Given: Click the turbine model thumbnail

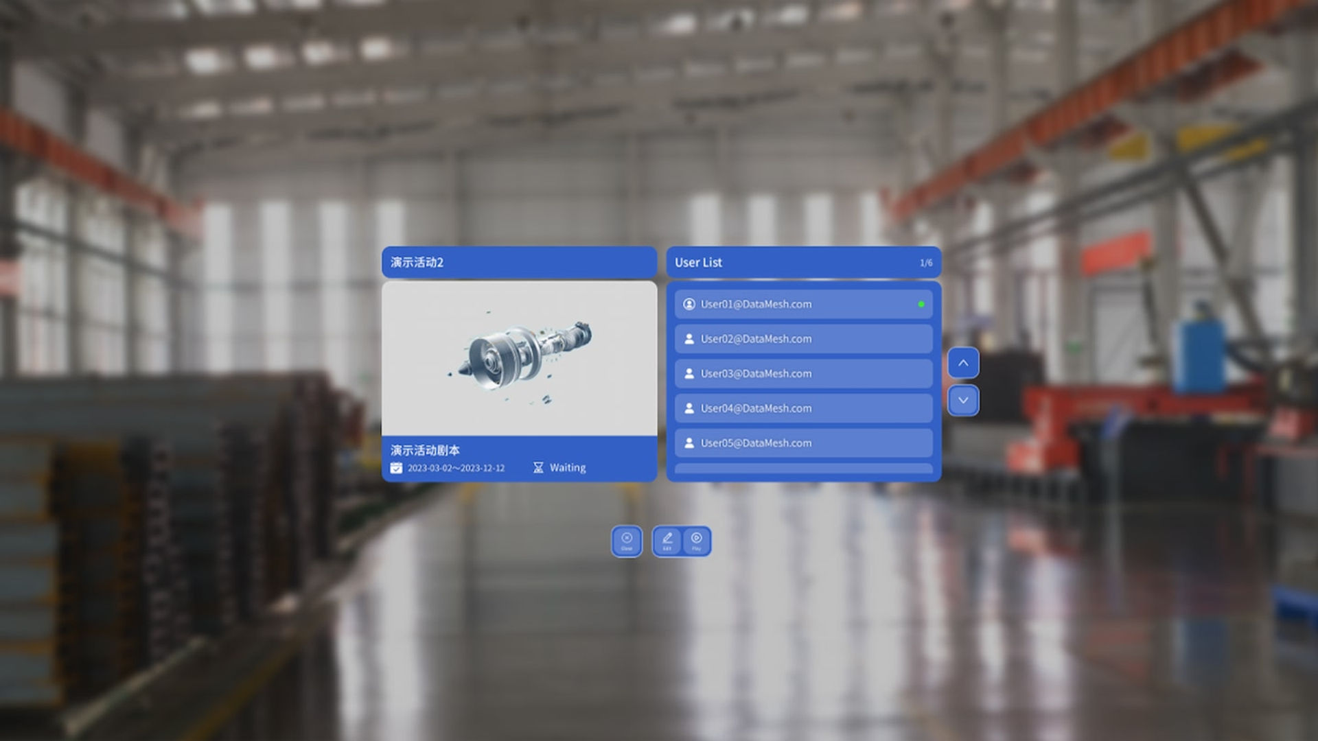Looking at the screenshot, I should click(x=520, y=359).
